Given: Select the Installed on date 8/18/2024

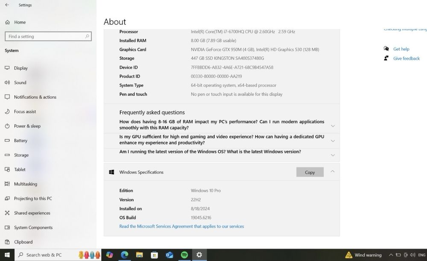Looking at the screenshot, I should pyautogui.click(x=200, y=209).
